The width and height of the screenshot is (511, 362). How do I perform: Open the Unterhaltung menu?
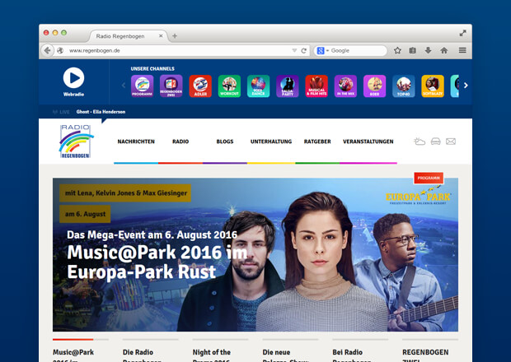pyautogui.click(x=271, y=142)
